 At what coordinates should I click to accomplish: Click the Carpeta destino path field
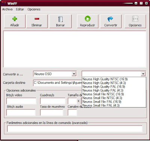pos(58,83)
